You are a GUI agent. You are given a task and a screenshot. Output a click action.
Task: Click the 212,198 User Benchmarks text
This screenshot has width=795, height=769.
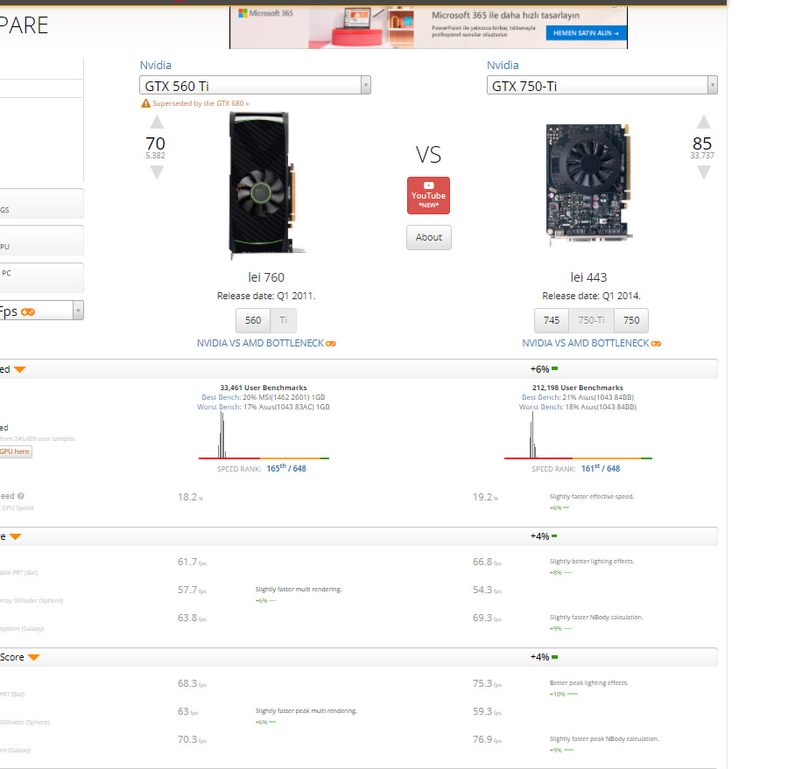578,388
